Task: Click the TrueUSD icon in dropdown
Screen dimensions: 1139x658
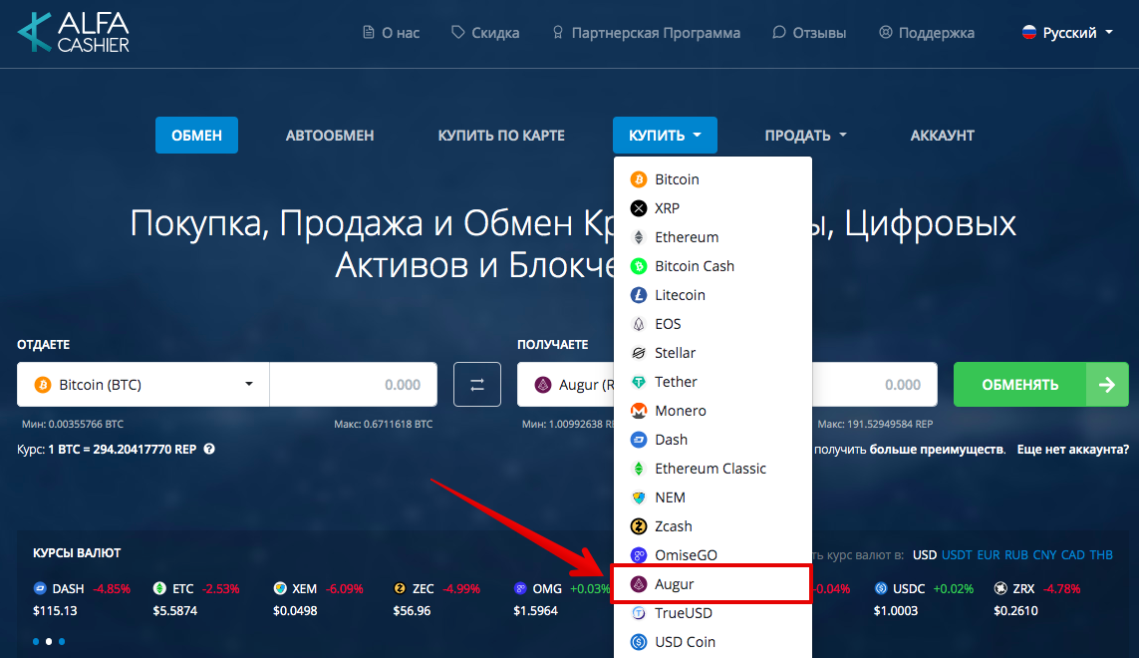Action: click(639, 613)
